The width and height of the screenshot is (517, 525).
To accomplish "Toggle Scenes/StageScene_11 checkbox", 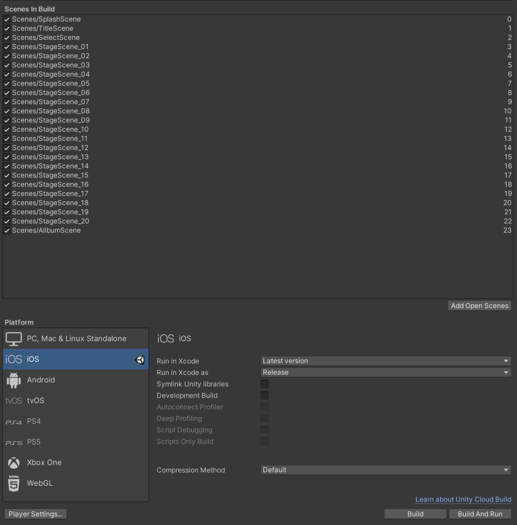I will (7, 139).
